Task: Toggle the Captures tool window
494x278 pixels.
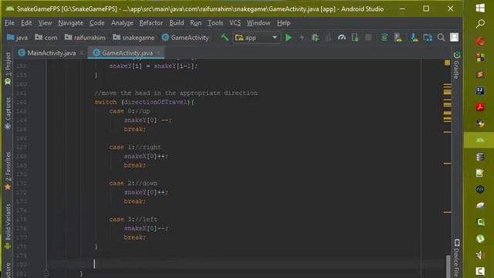Action: coord(8,113)
